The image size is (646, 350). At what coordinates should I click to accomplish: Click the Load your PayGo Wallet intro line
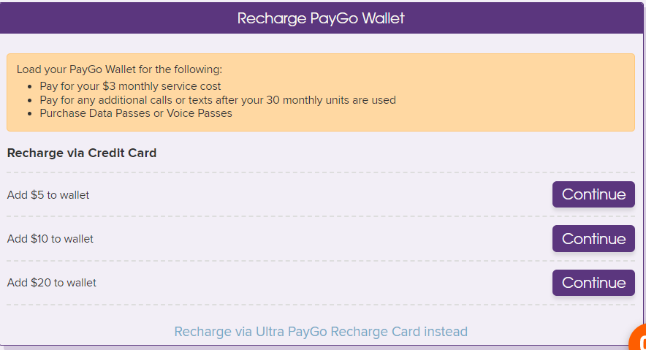(x=119, y=69)
